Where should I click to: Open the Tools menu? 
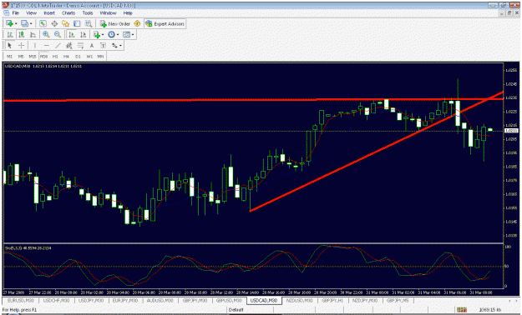[88, 13]
